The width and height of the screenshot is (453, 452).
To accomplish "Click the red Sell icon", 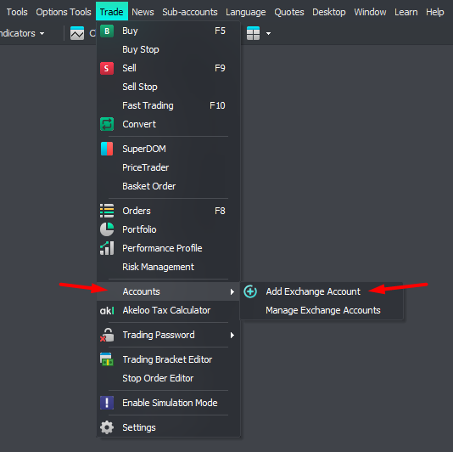I will tap(107, 68).
